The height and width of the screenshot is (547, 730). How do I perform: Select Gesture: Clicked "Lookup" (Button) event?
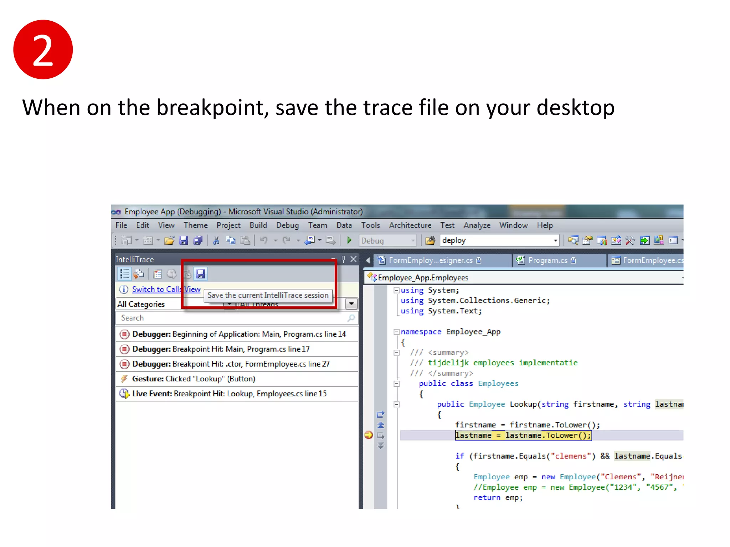[237, 379]
